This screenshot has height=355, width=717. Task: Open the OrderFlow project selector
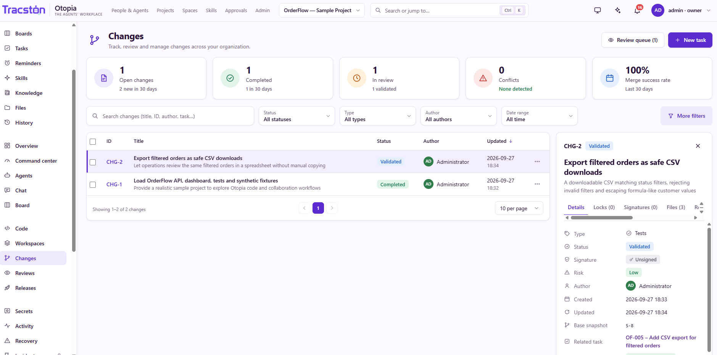322,10
